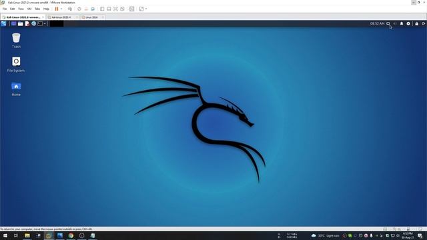
Task: Select the File System desktop icon
Action: pos(16,65)
